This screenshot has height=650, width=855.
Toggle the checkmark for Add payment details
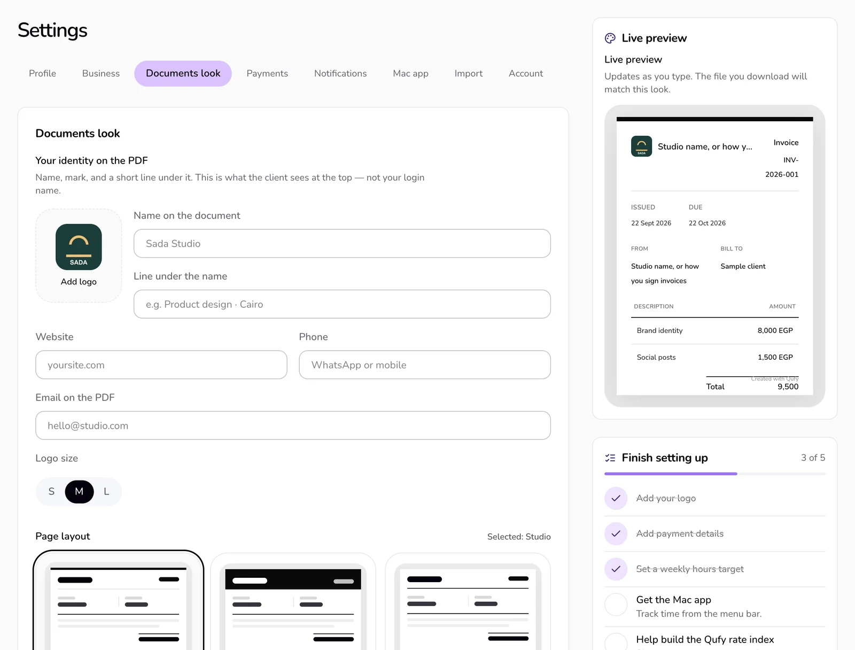616,533
